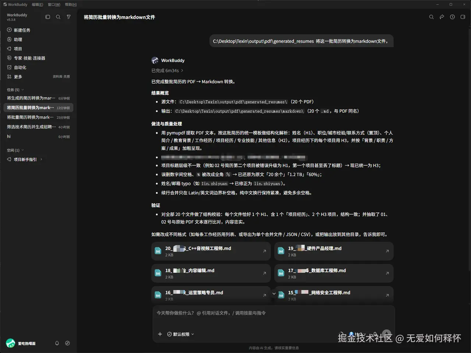Image resolution: width=471 pixels, height=353 pixels.
Task: Select the hi task from 6小时前
Action: (38, 137)
